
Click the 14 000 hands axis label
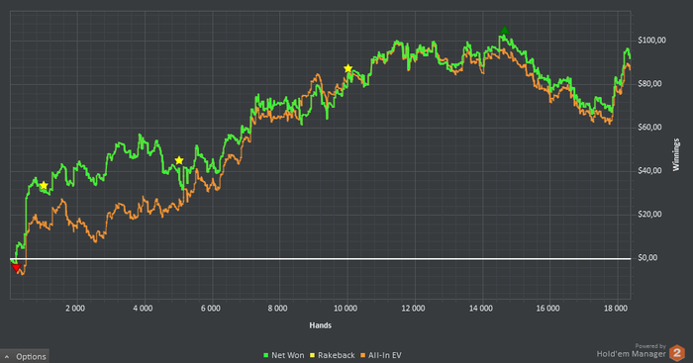(481, 309)
